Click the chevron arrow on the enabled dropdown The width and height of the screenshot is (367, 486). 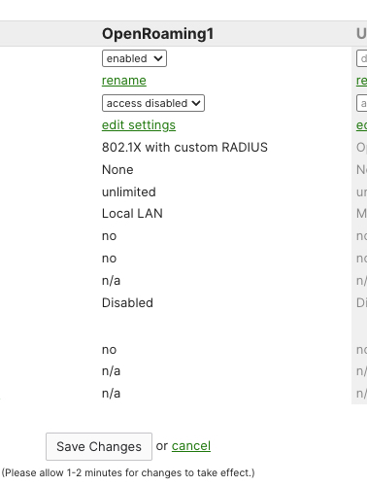click(x=158, y=58)
